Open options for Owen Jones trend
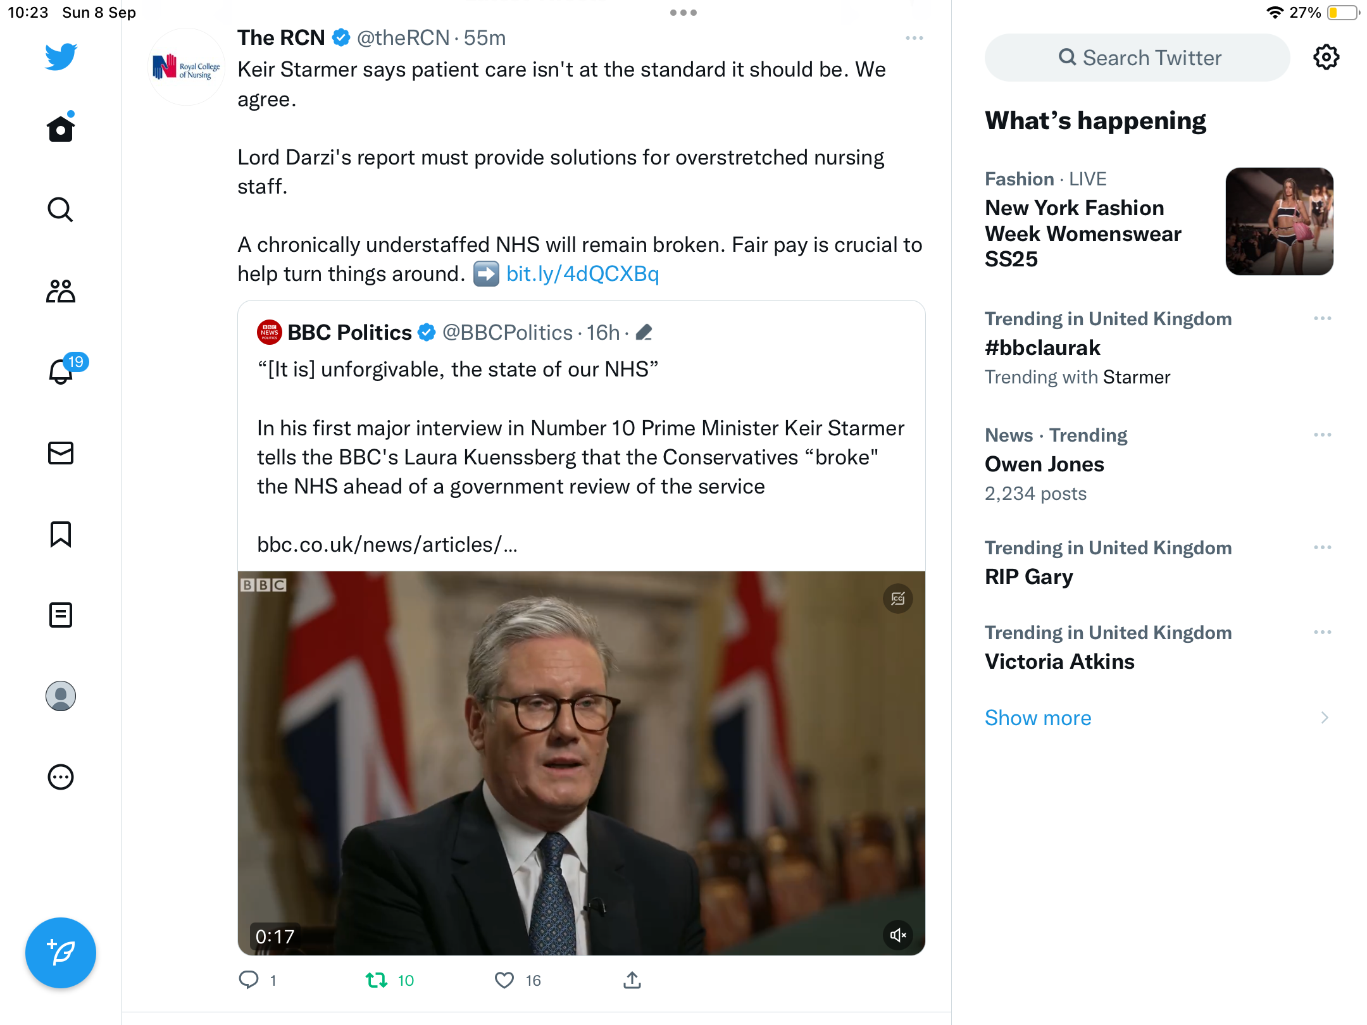The height and width of the screenshot is (1025, 1367). click(x=1322, y=435)
